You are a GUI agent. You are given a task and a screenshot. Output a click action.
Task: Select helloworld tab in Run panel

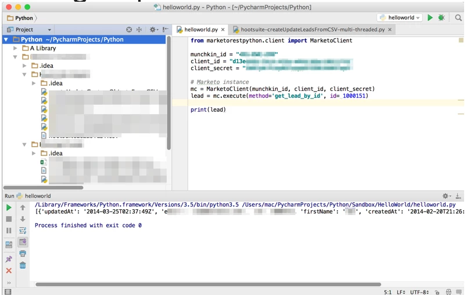point(34,196)
